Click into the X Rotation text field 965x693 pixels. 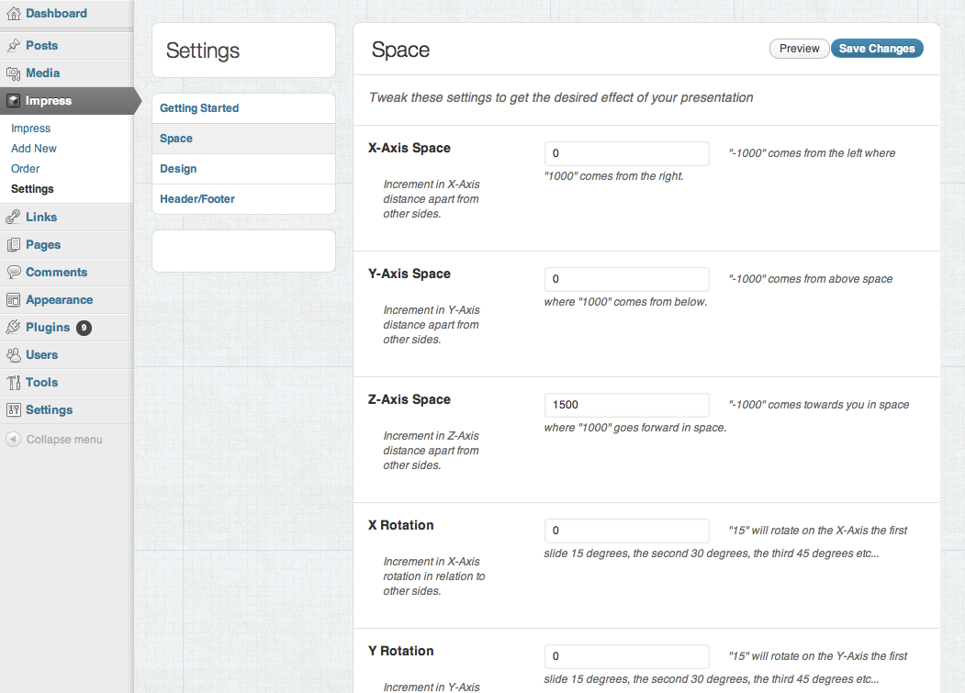click(626, 531)
